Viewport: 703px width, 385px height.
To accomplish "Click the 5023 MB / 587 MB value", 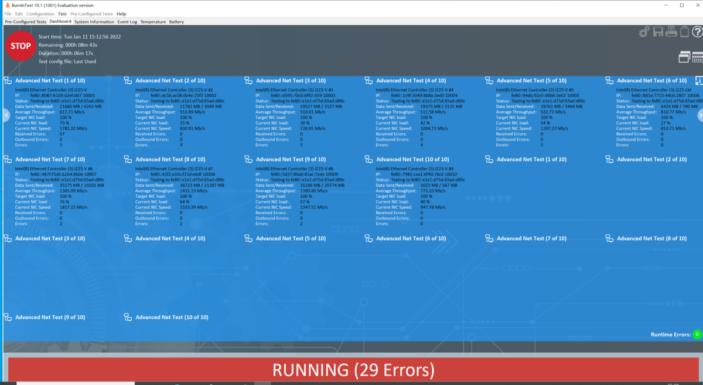I will point(440,185).
